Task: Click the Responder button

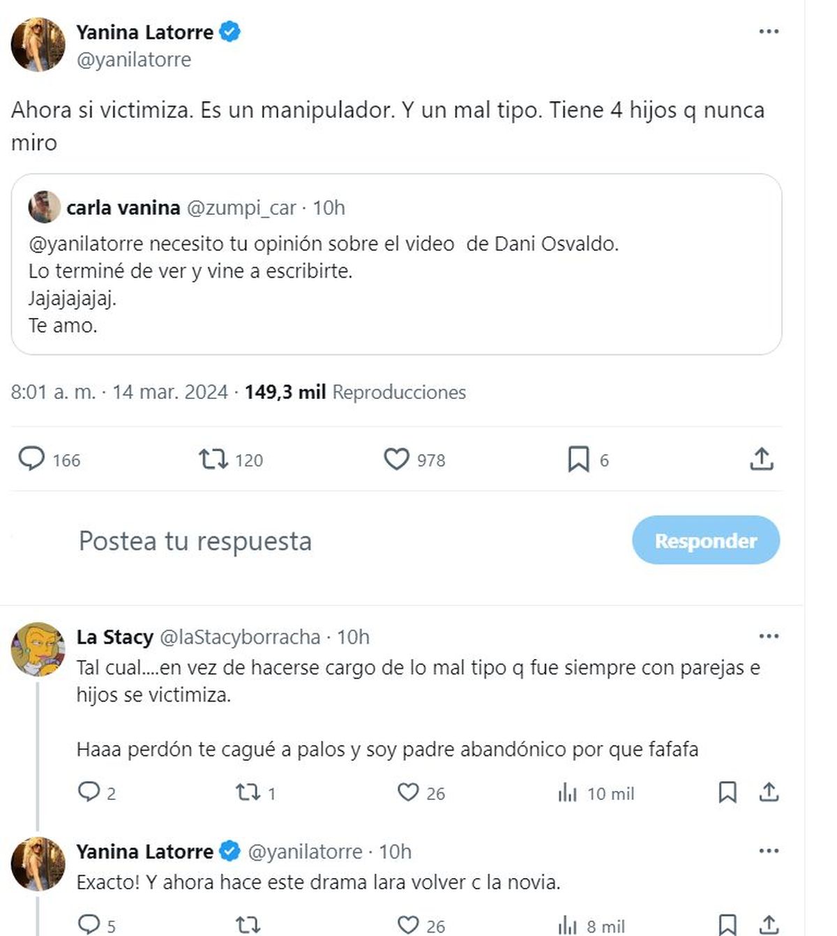Action: pos(705,541)
